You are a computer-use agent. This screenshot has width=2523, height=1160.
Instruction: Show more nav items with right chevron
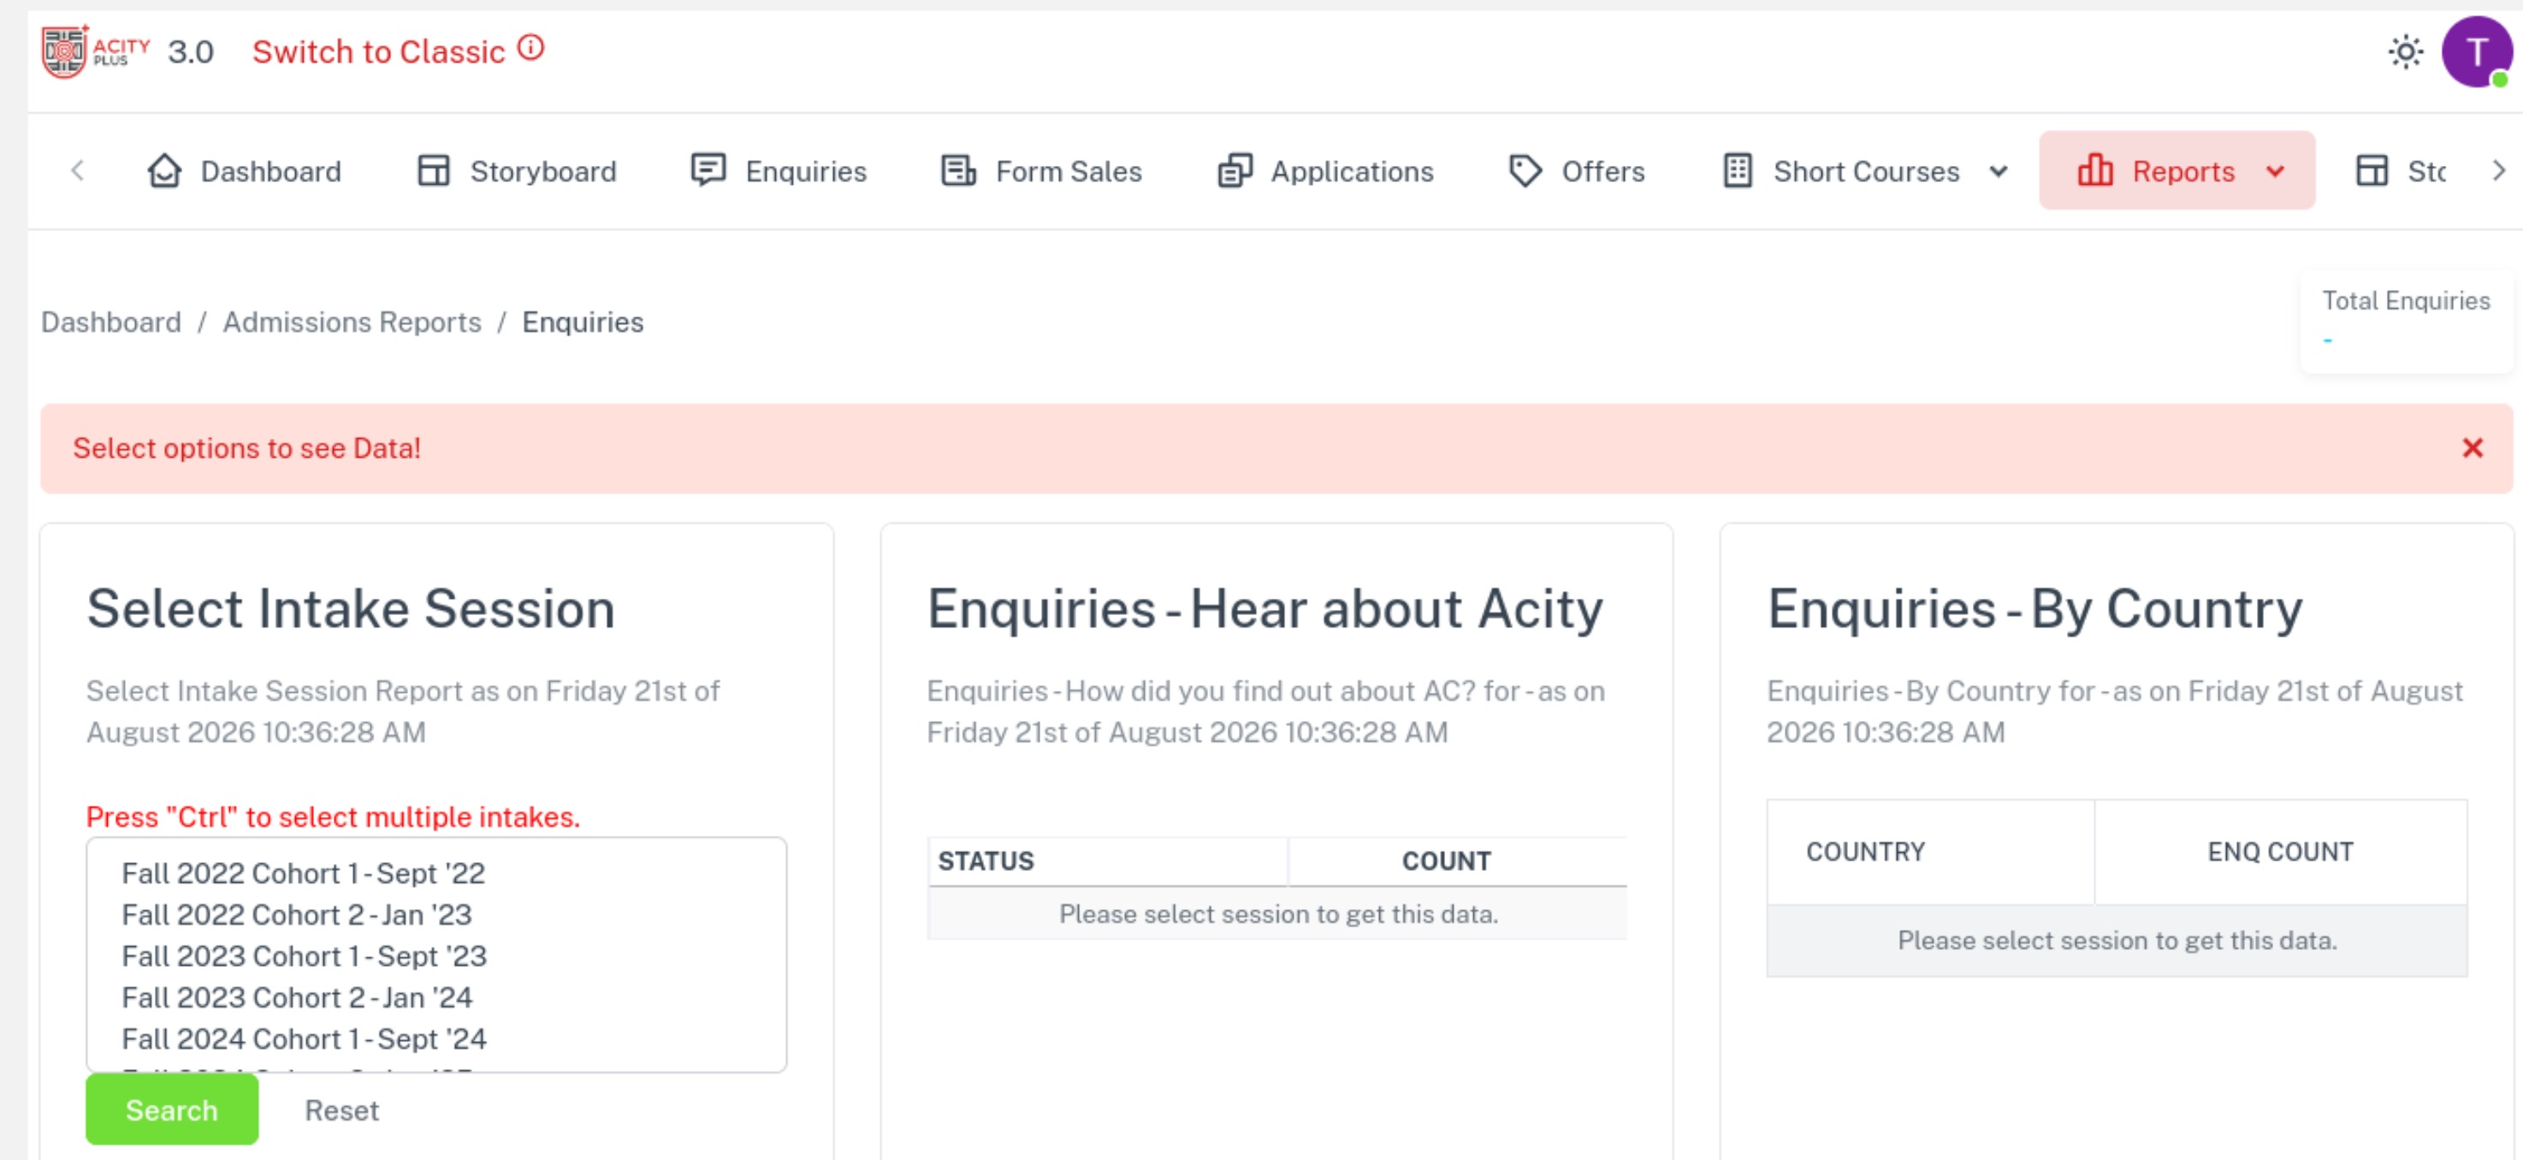(x=2498, y=170)
